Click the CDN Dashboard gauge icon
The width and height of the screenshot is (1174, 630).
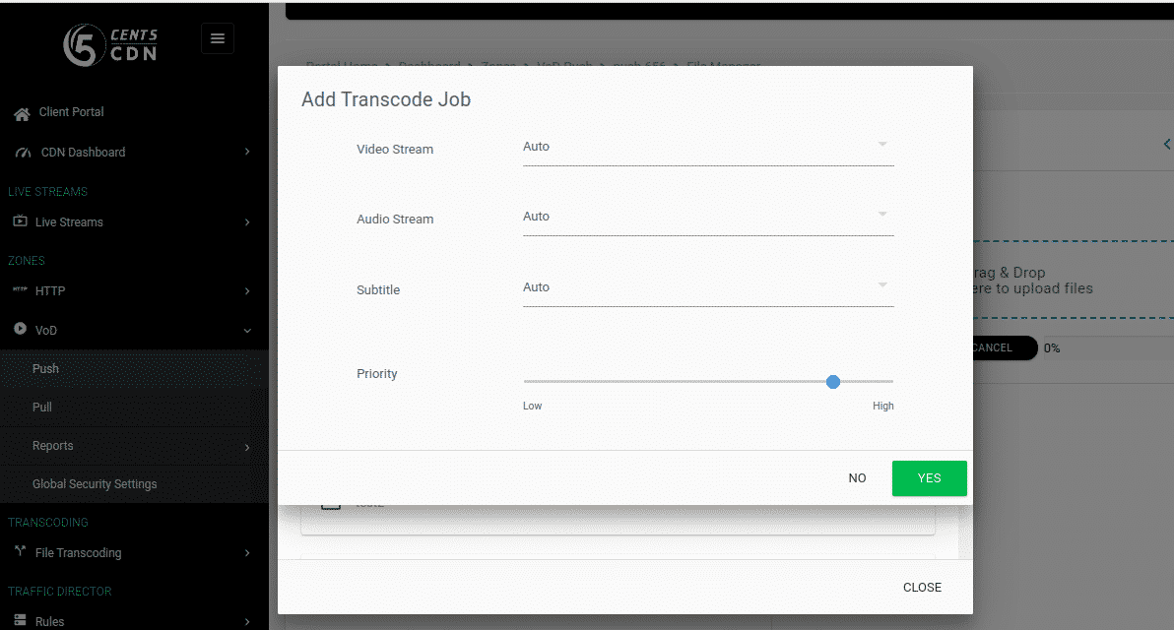pyautogui.click(x=24, y=153)
